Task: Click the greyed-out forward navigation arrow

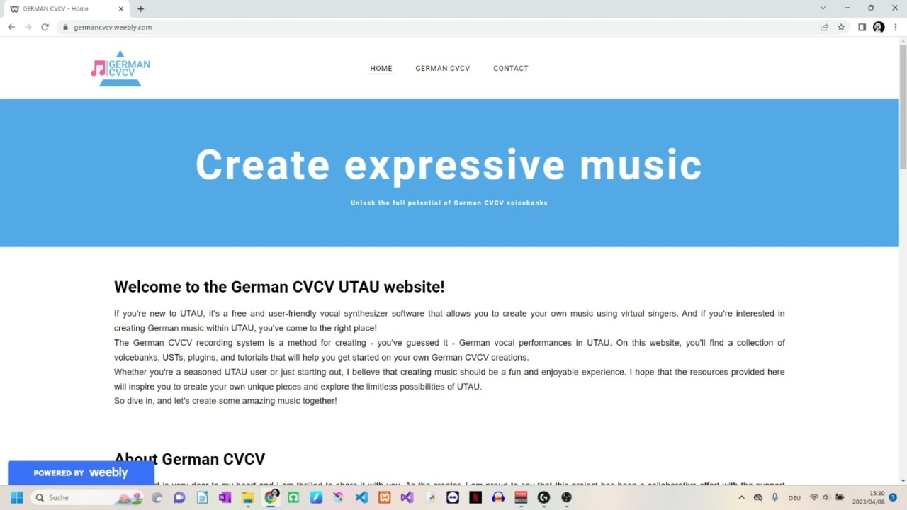Action: pyautogui.click(x=28, y=27)
